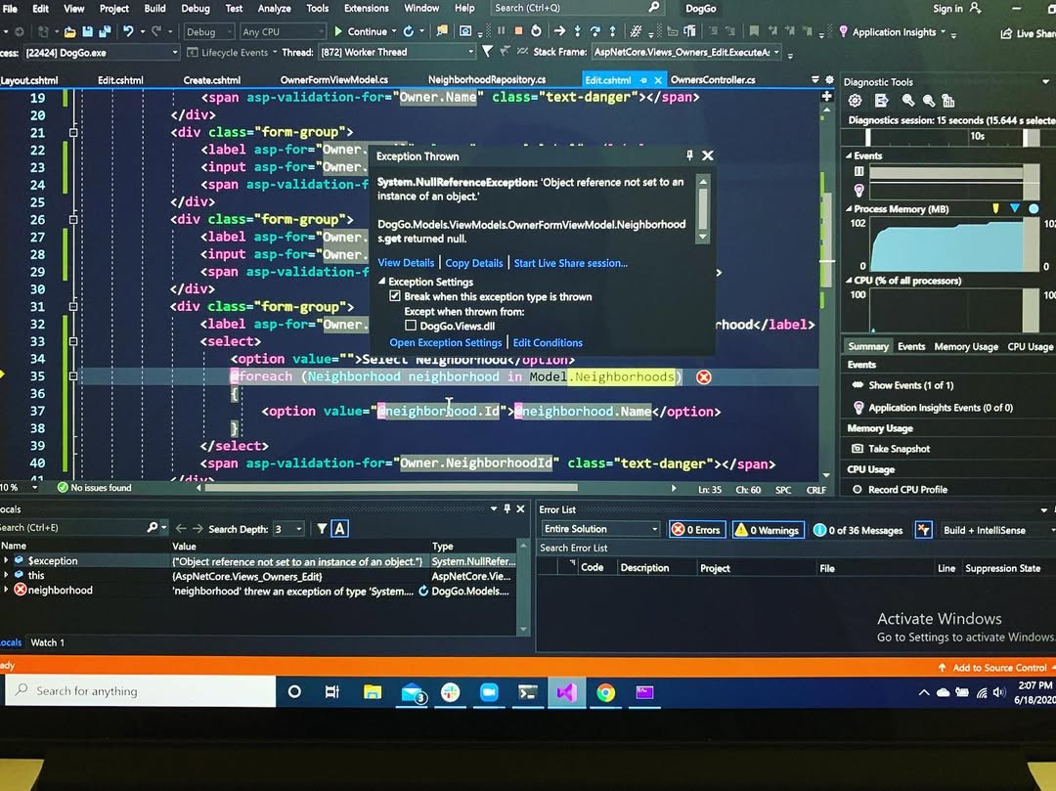The width and height of the screenshot is (1056, 791).
Task: Click Record CPU Profile in Diagnostic Tools
Action: (x=906, y=489)
